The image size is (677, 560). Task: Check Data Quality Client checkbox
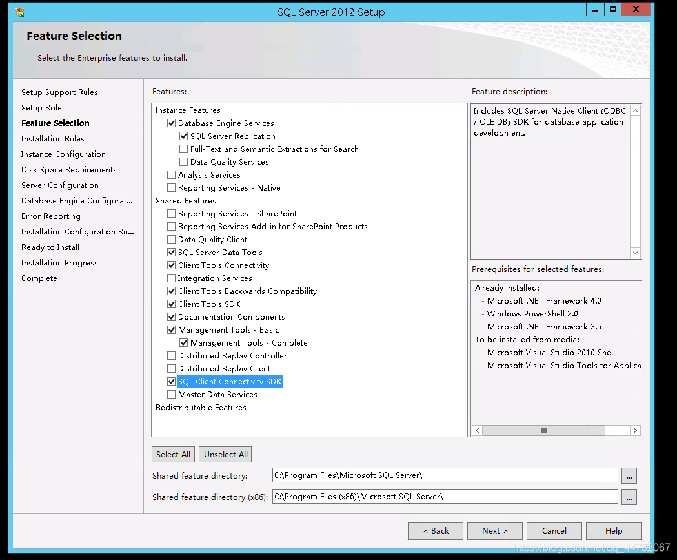(172, 240)
